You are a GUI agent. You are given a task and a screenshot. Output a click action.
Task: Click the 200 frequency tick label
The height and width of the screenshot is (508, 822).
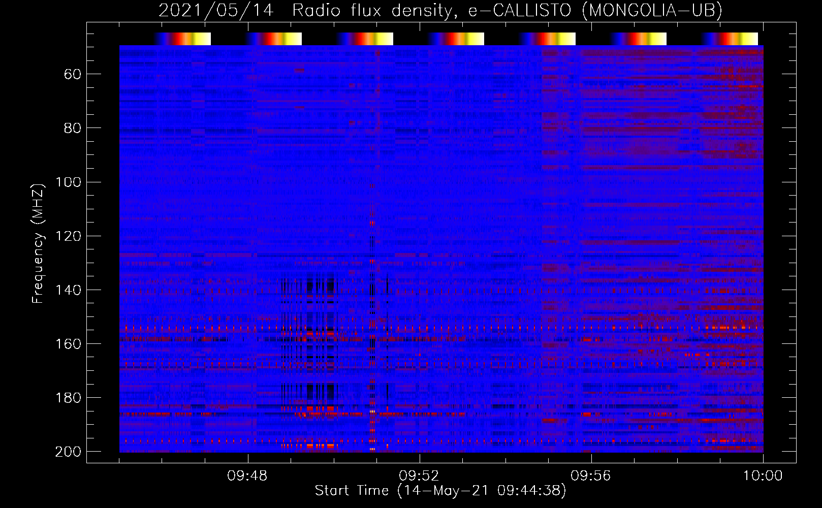tap(68, 452)
